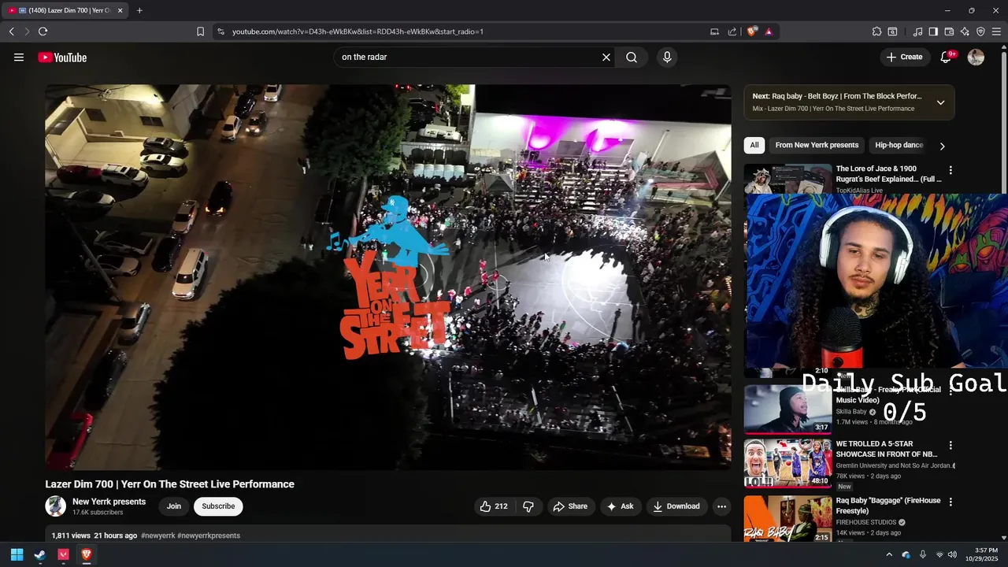
Task: Open YouTube notifications bell
Action: pos(947,57)
